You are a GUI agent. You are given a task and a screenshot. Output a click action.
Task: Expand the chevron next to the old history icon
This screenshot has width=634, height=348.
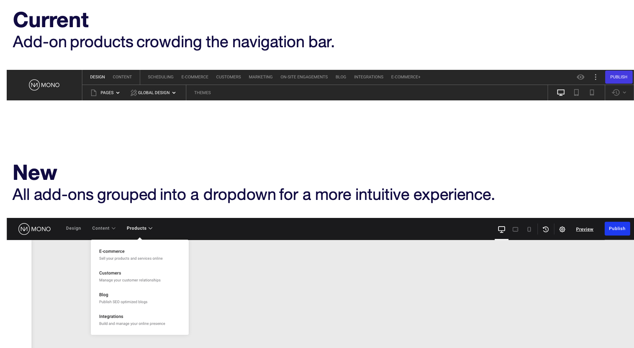click(624, 92)
